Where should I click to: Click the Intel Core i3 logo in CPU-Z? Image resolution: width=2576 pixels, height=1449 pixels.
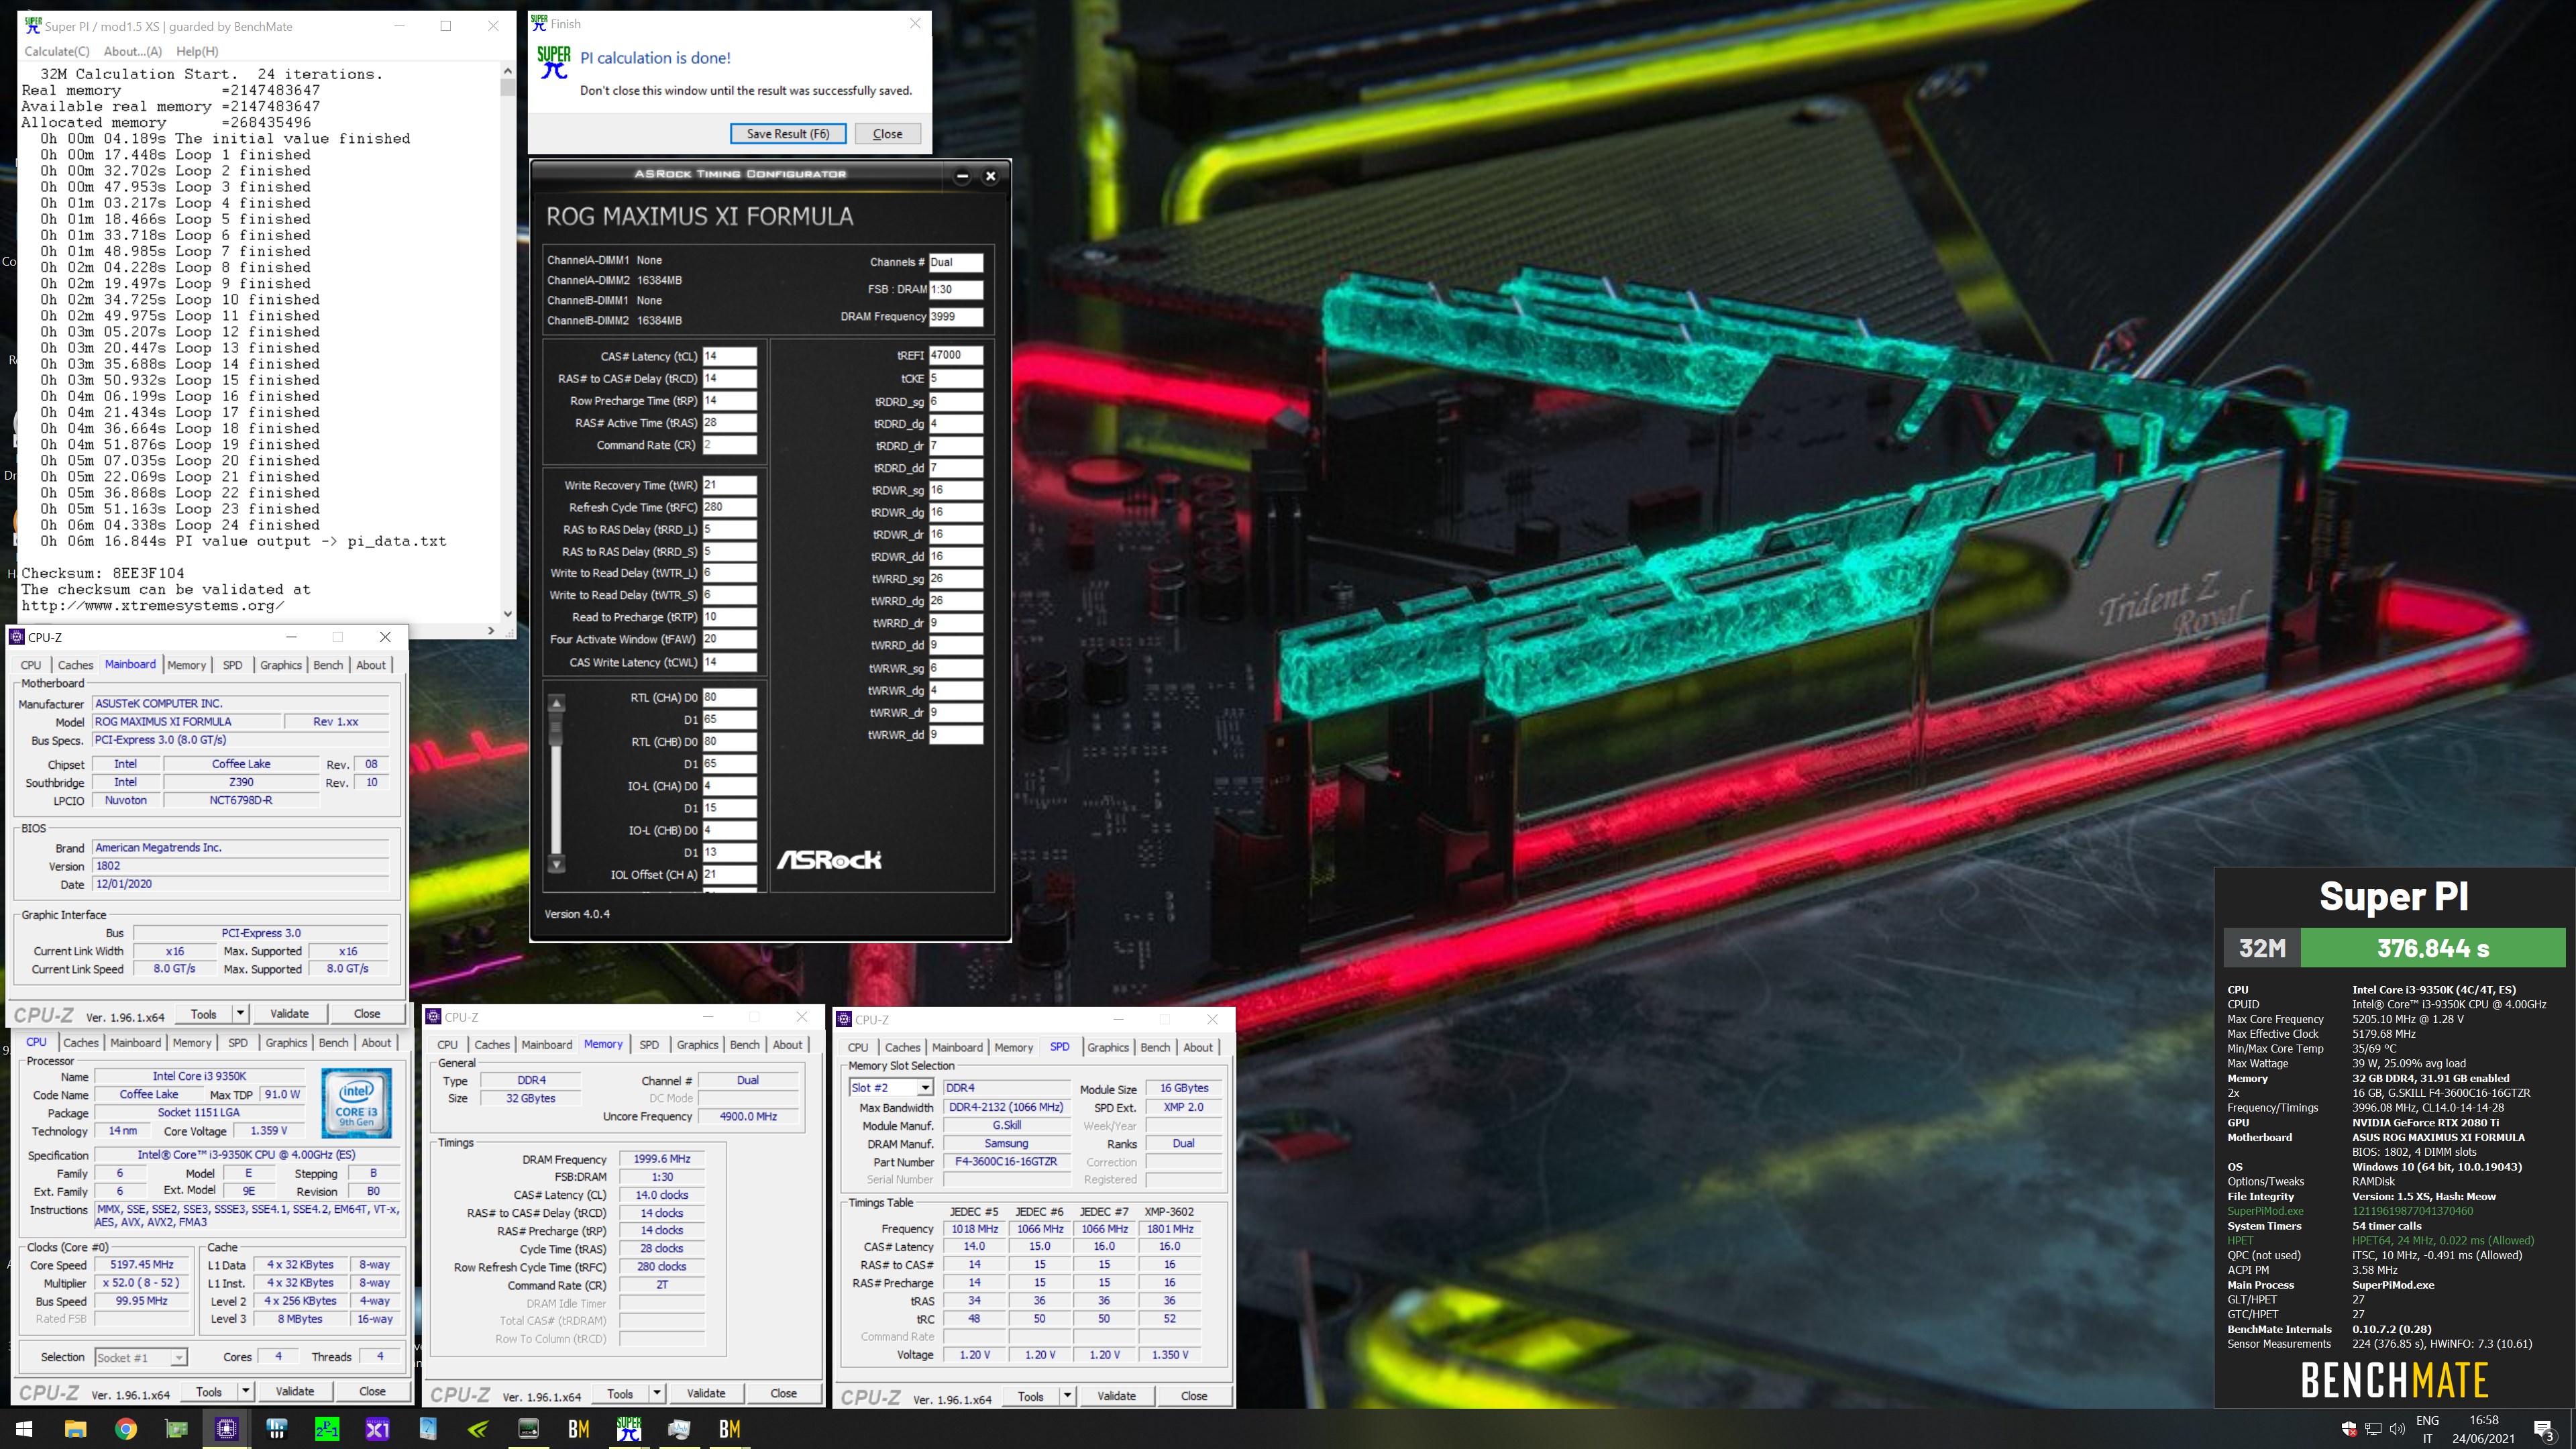pyautogui.click(x=356, y=1103)
